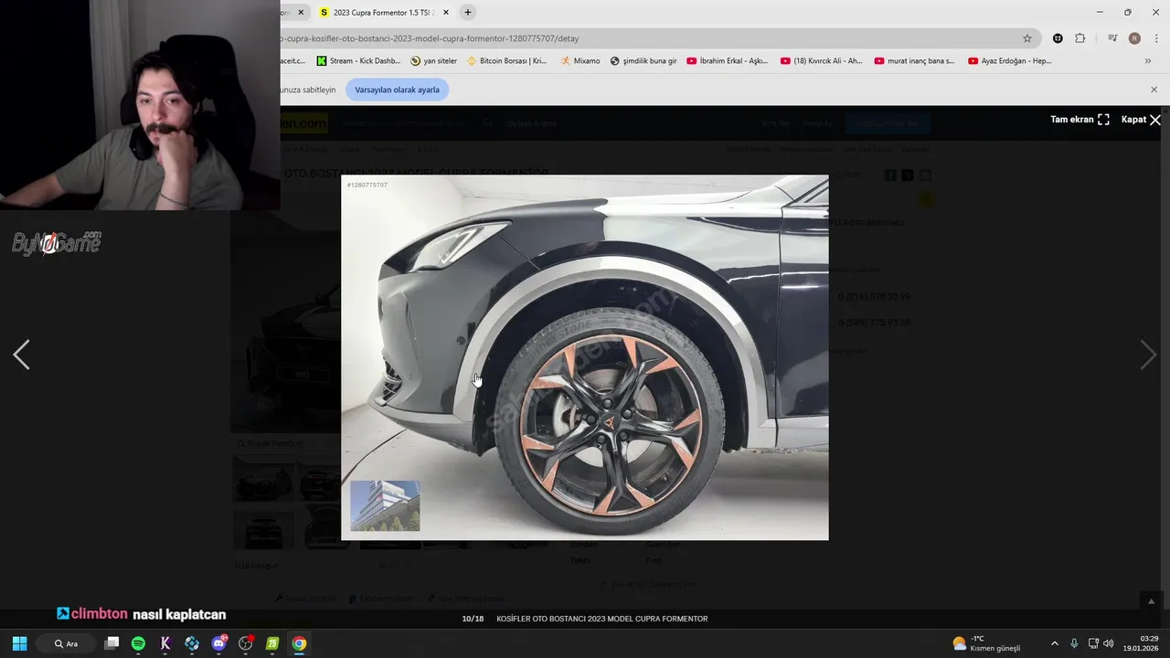
Task: Open the green 26 app on taskbar
Action: coord(272,643)
